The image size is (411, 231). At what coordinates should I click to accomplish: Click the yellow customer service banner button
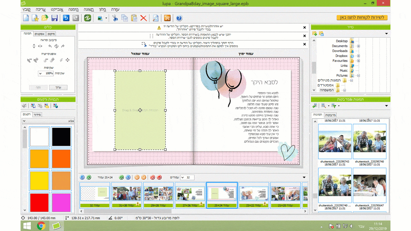(x=362, y=18)
